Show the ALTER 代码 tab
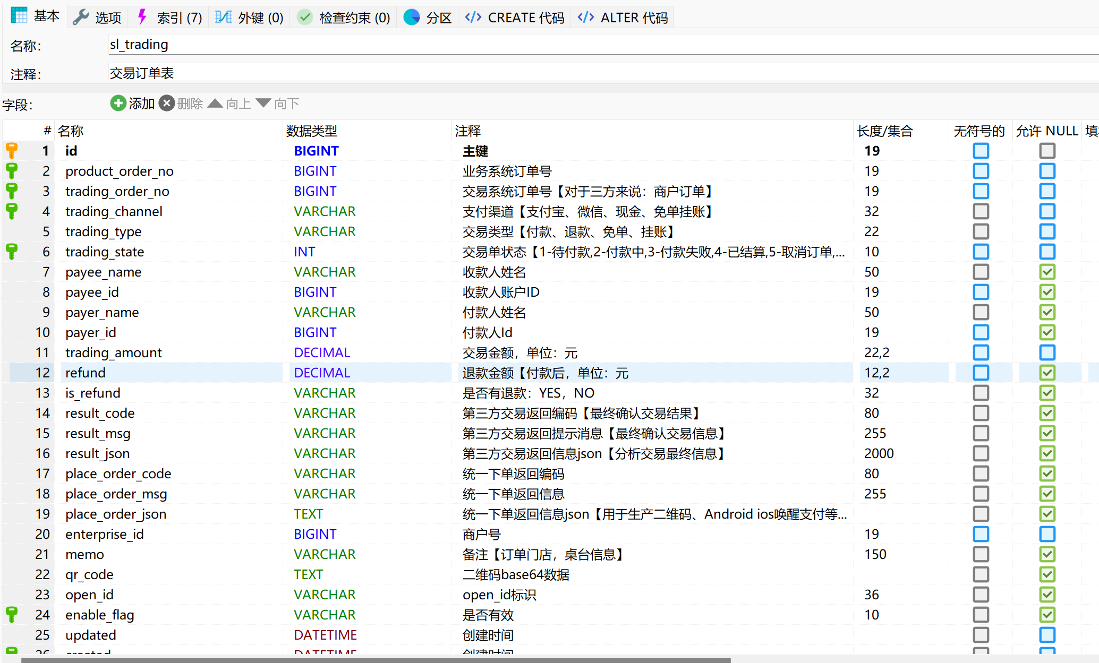This screenshot has width=1099, height=663. (623, 18)
